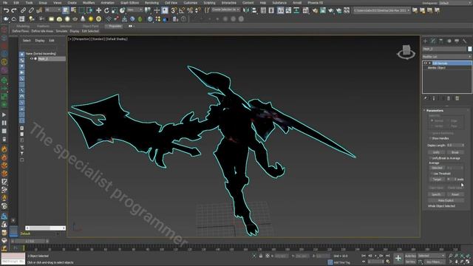Open the Phoenix FD menu
The height and width of the screenshot is (266, 473).
[316, 3]
